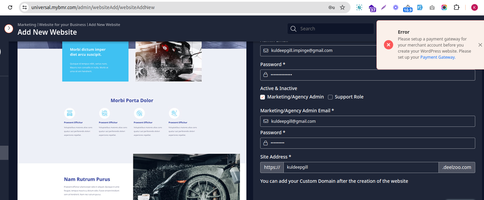Uncheck the Marketing/Agency Admin checkbox
The width and height of the screenshot is (484, 200).
pyautogui.click(x=263, y=97)
